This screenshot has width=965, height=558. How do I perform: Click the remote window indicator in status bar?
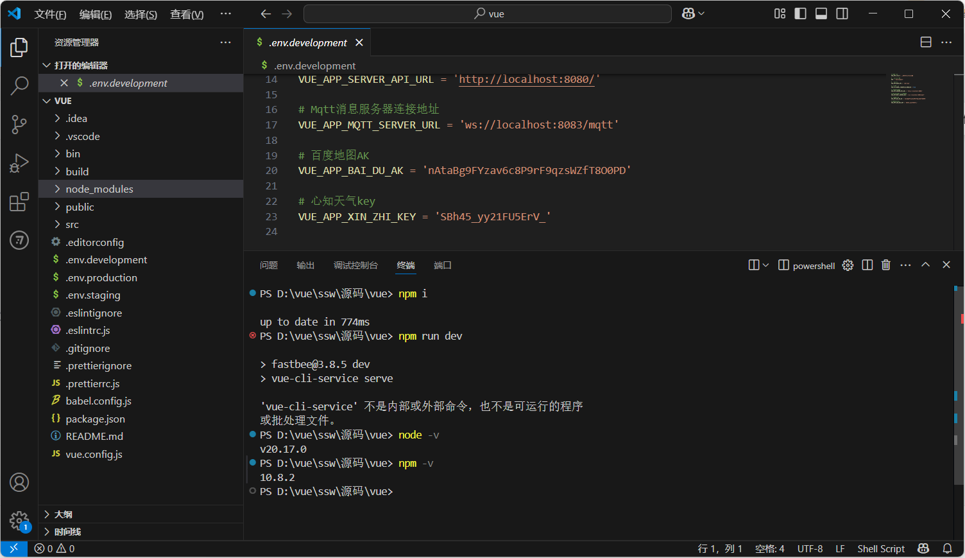pos(13,548)
